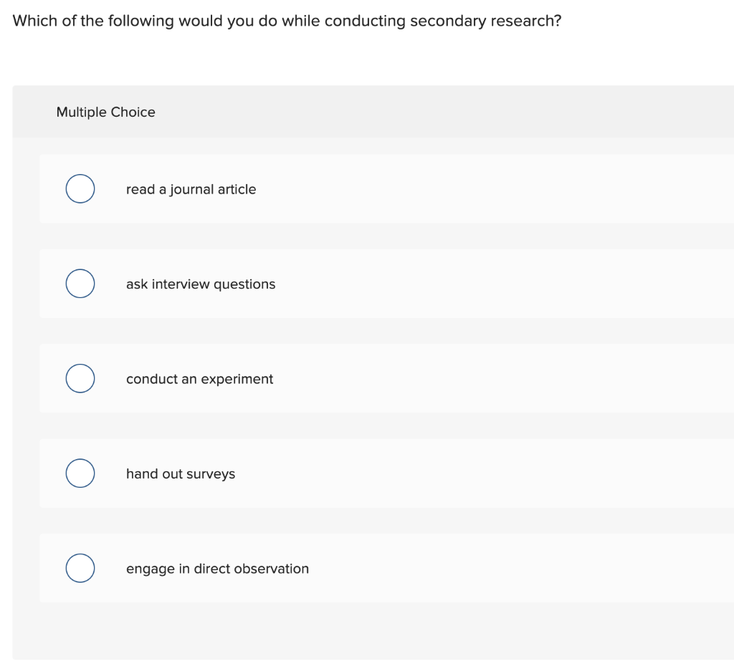Click the fourth answer option row
The width and height of the screenshot is (734, 664).
(358, 473)
